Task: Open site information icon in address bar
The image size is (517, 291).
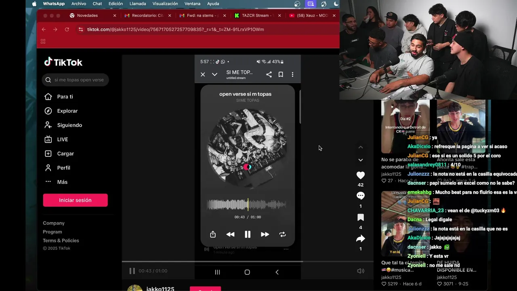Action: 81,30
